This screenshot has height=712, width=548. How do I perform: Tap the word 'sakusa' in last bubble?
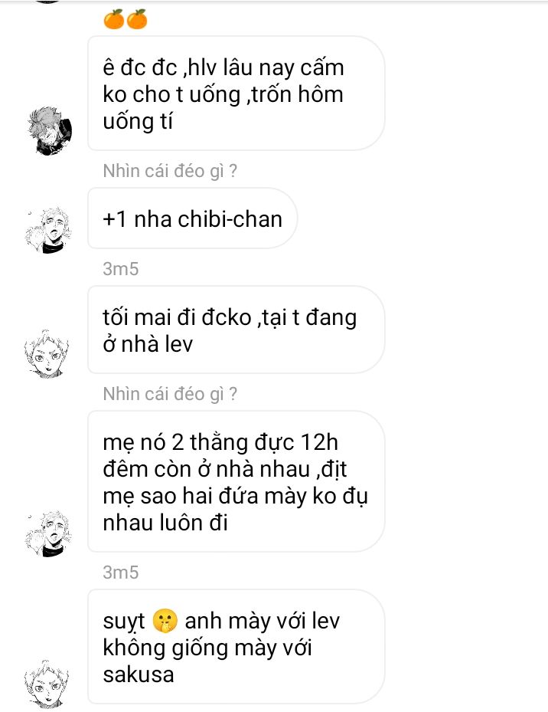point(139,674)
